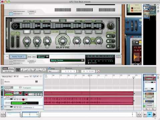Switch to Song view
Screen dimensions: 160x120
5,68
